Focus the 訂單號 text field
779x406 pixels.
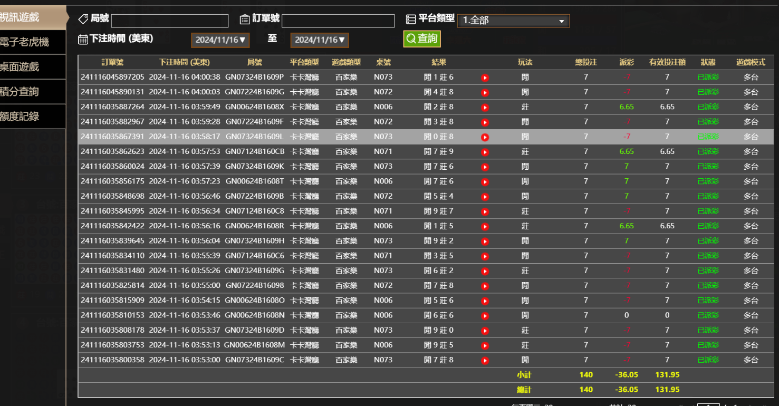tap(338, 21)
